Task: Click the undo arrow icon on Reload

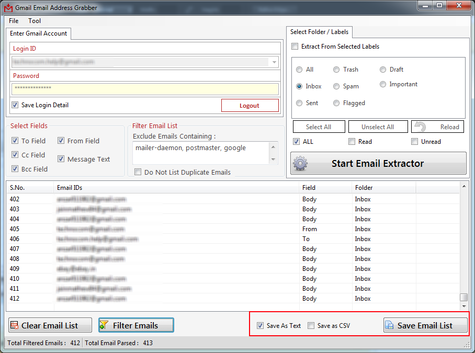Action: coord(420,127)
